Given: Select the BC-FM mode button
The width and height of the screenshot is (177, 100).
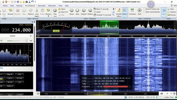Looking at the screenshot, I should coord(19,78).
